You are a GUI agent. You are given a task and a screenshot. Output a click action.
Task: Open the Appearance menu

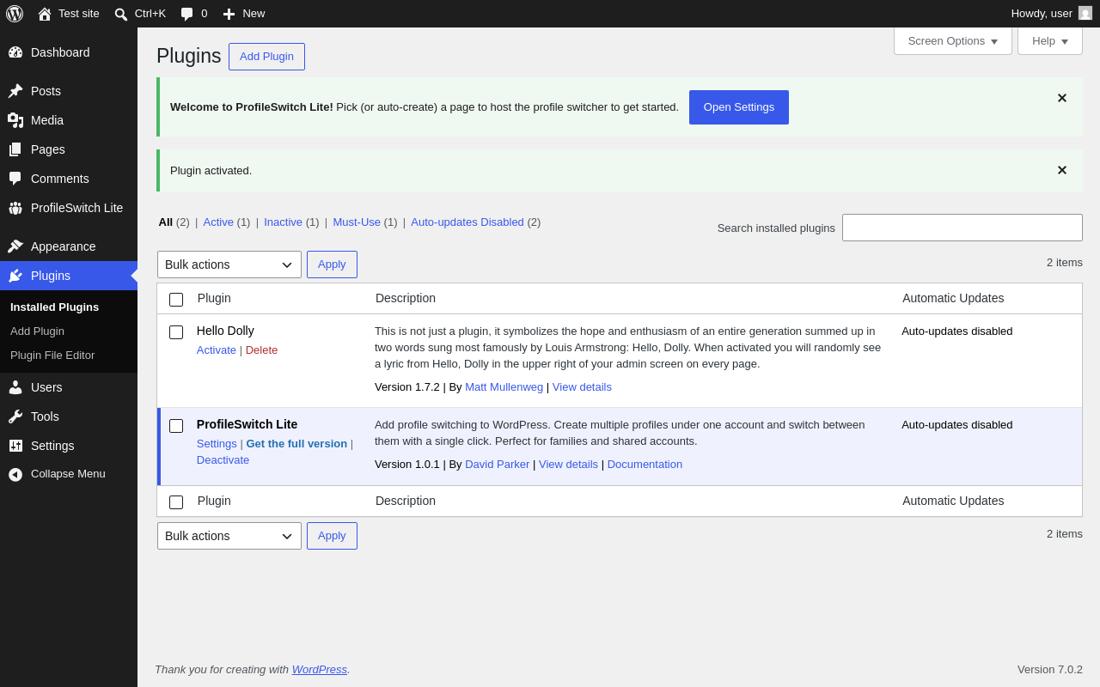(69, 246)
